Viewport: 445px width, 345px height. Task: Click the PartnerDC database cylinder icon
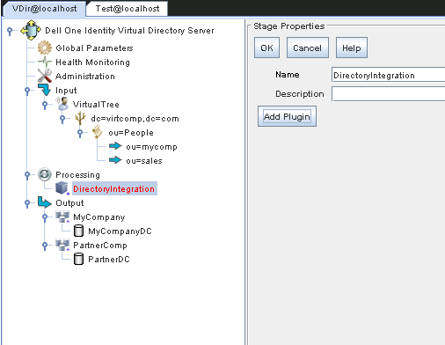coord(78,259)
